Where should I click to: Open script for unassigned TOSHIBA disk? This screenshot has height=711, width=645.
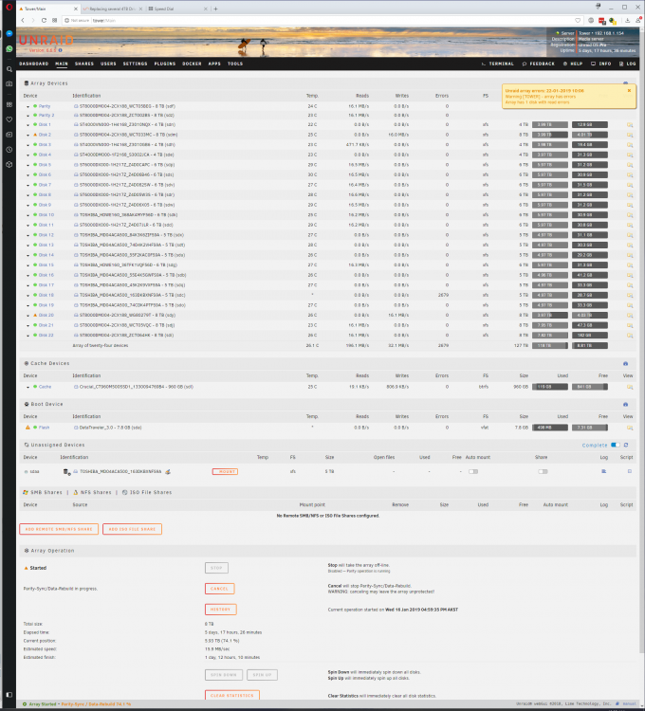(x=630, y=471)
